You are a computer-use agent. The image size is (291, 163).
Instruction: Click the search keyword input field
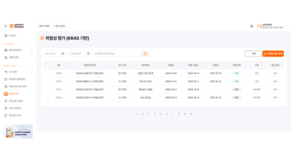(x=117, y=54)
